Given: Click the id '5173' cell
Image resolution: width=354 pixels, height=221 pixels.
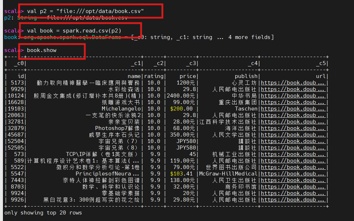Looking at the screenshot, I should (x=17, y=83).
